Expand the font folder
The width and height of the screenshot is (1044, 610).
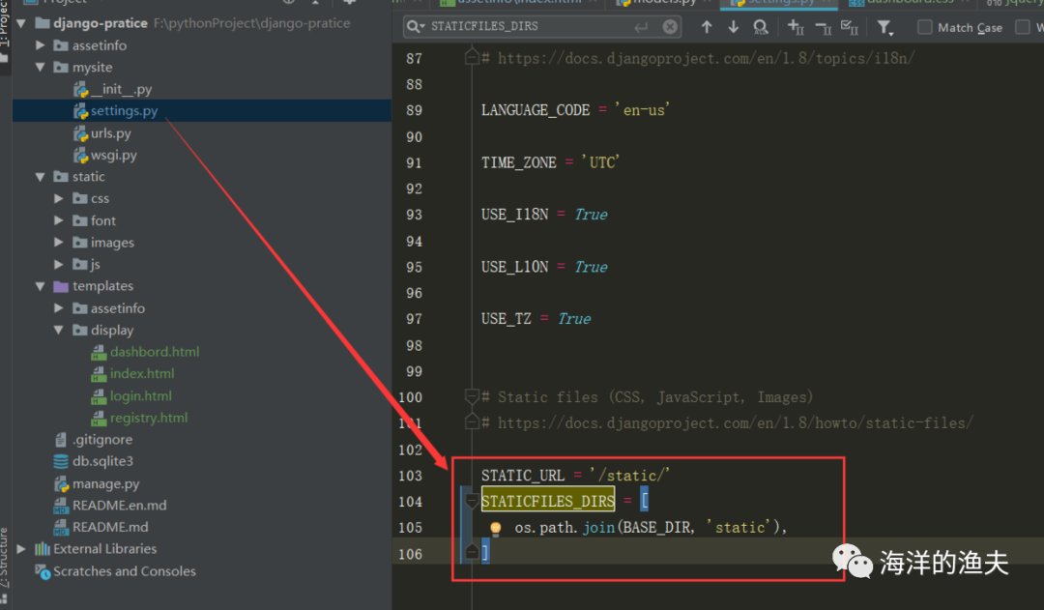pyautogui.click(x=59, y=220)
